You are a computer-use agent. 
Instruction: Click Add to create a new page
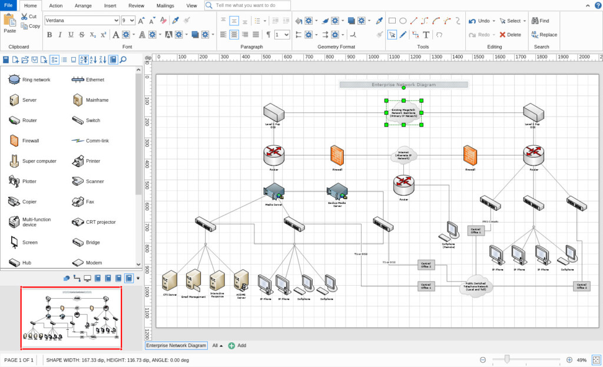pyautogui.click(x=237, y=346)
